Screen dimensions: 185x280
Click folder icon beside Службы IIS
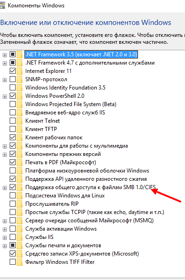pyautogui.click(x=20, y=237)
